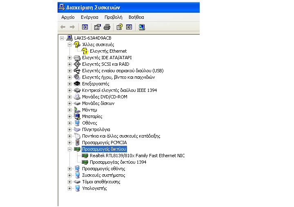This screenshot has height=207, width=294.
Task: Expand the Οθόνες category
Action: point(69,123)
